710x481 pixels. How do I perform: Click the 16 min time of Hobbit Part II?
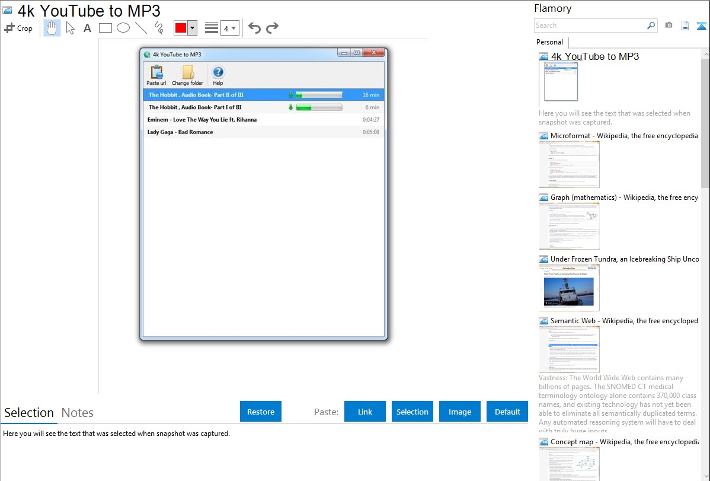pyautogui.click(x=371, y=95)
